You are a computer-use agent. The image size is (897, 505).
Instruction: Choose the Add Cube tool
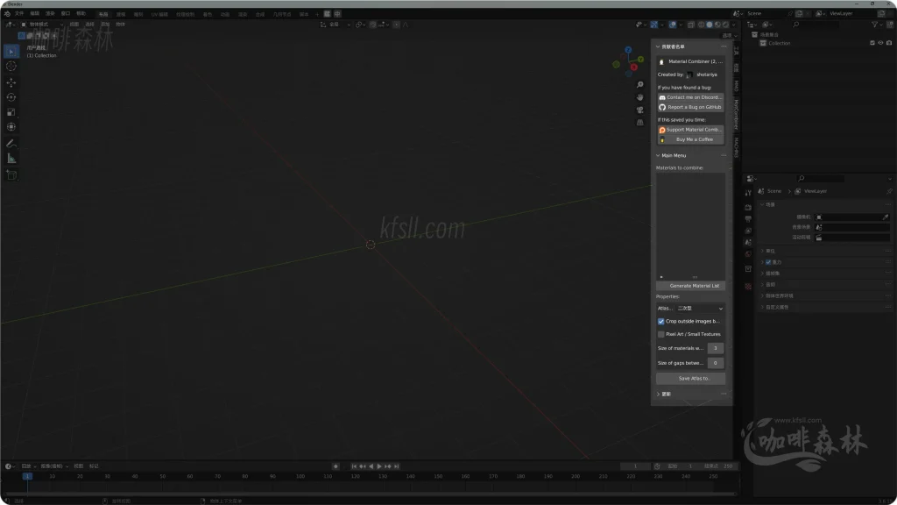(x=11, y=174)
